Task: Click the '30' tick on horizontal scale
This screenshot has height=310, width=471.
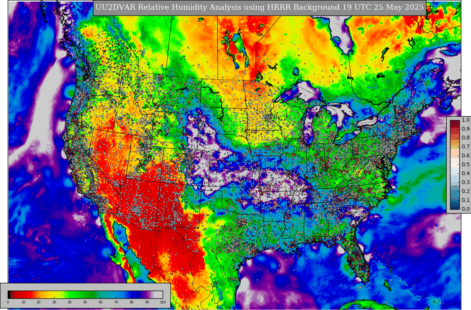Action: point(54,302)
